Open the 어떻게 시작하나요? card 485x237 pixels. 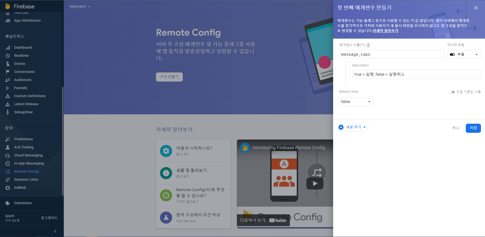point(193,151)
